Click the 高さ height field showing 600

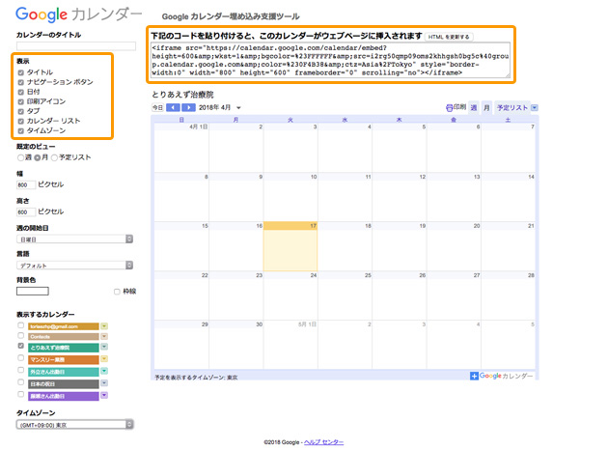click(26, 212)
